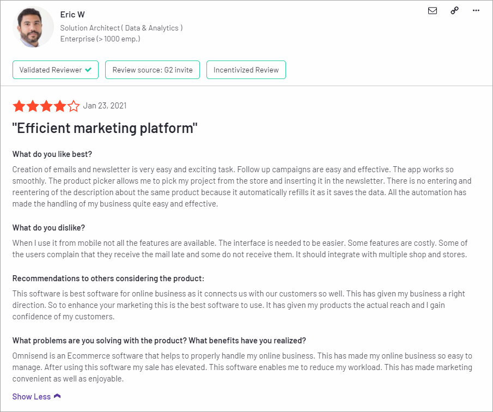Open Eric W's profile photo
Viewport: 493px width, 412px height.
tap(33, 27)
